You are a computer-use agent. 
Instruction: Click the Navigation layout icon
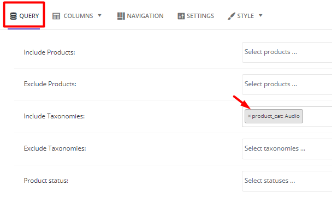pyautogui.click(x=121, y=16)
